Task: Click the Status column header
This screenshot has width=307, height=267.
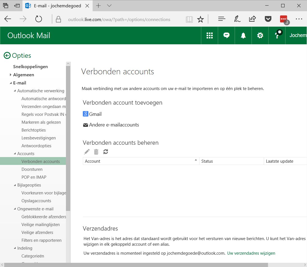Action: coord(232,161)
